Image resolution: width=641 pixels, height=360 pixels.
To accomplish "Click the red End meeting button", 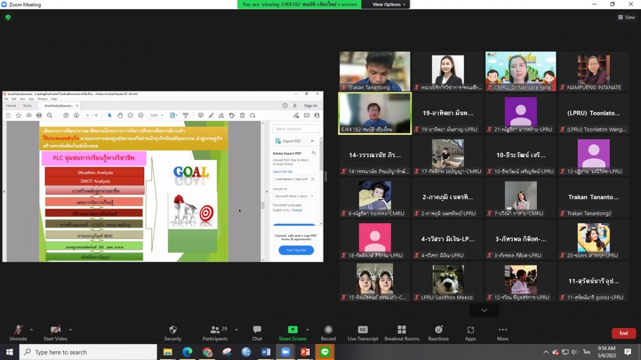I will pyautogui.click(x=623, y=333).
